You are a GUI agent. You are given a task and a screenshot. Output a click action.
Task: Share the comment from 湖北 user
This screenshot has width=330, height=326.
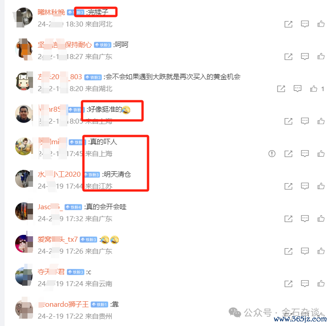click(281, 89)
